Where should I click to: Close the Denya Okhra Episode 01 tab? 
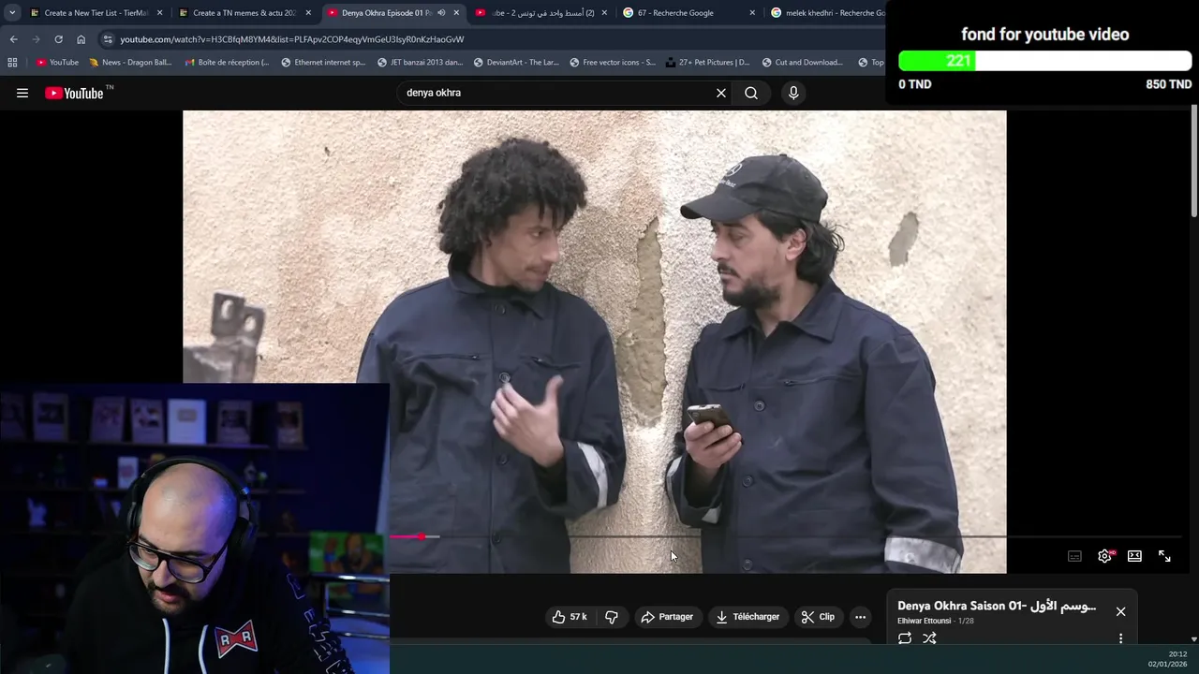[x=456, y=13]
